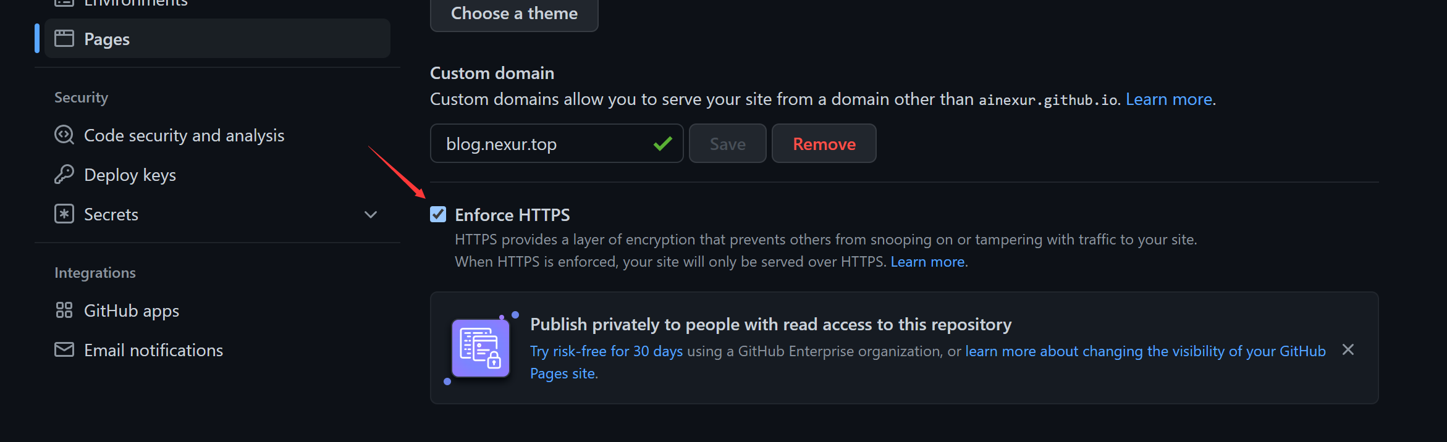1447x442 pixels.
Task: Click the Secrets asterisk icon
Action: click(64, 214)
